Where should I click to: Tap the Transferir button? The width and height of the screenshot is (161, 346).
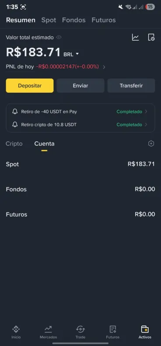(131, 86)
